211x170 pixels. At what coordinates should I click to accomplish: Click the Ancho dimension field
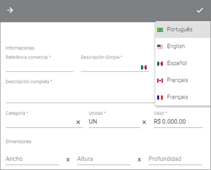pos(32,159)
